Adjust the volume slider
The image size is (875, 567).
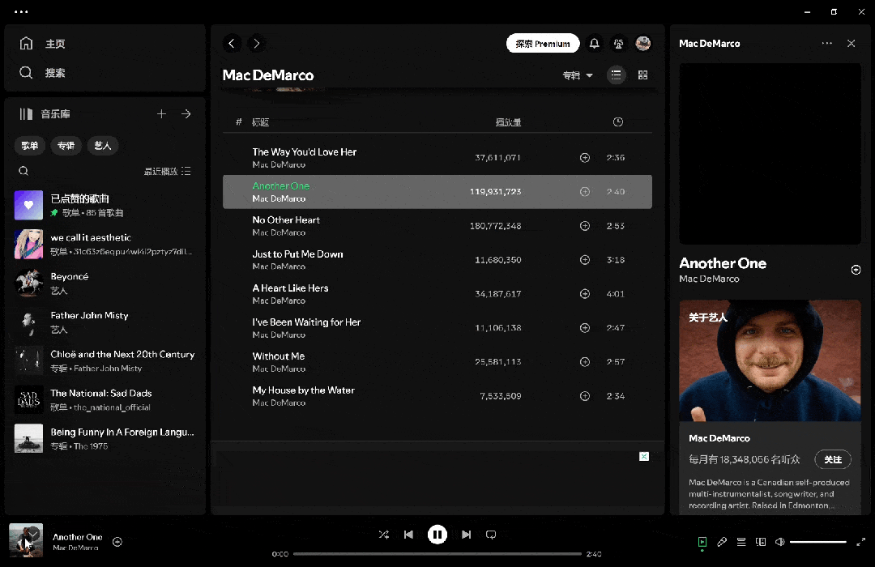(x=817, y=542)
